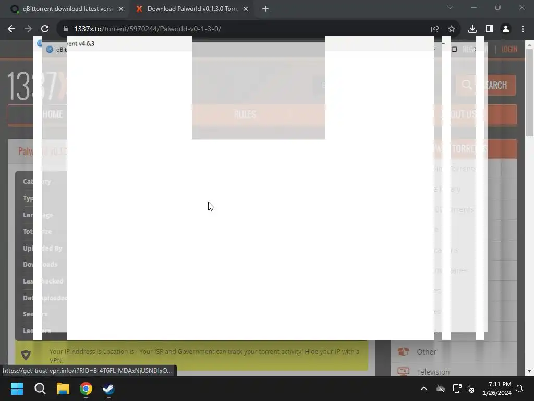Click the shield icon in VPN banner
The width and height of the screenshot is (534, 401).
point(26,355)
